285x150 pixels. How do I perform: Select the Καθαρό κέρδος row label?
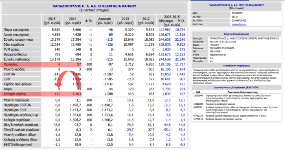[x=15, y=94]
